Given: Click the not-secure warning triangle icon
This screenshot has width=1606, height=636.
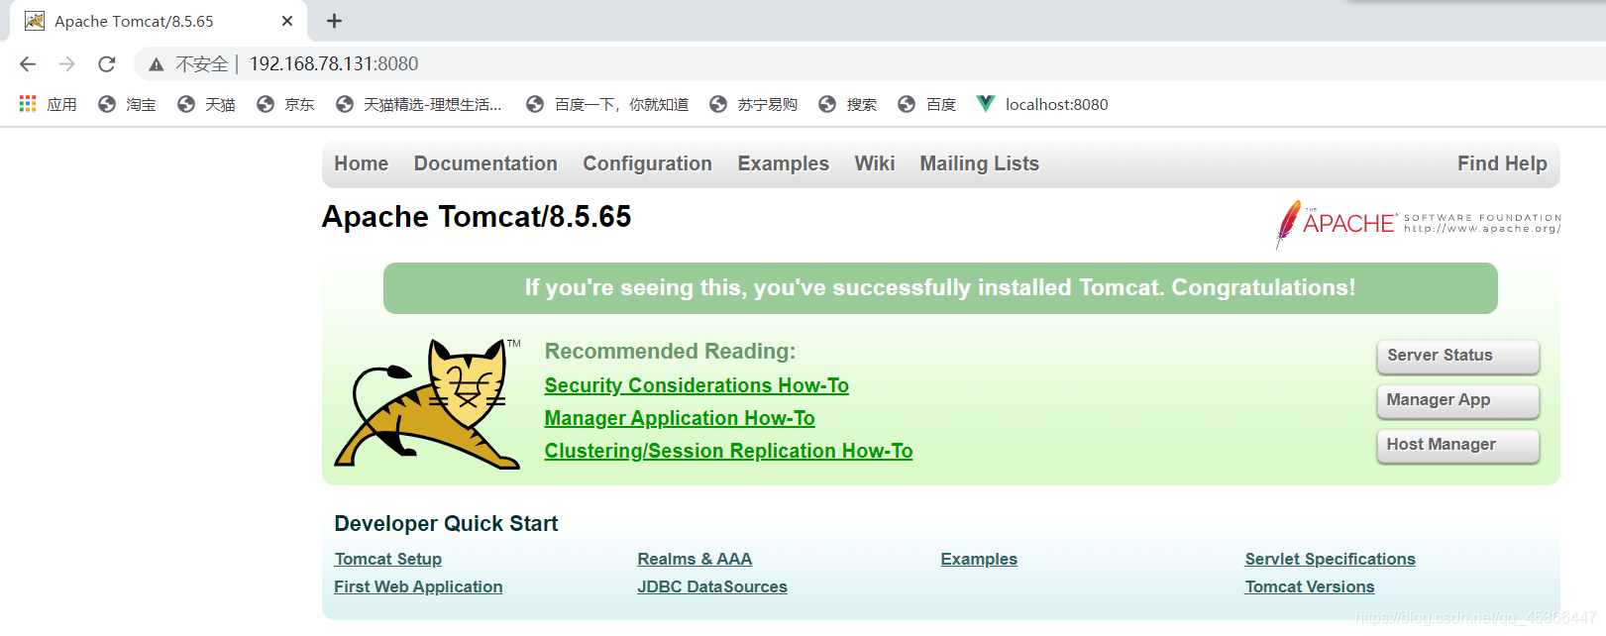Looking at the screenshot, I should (x=156, y=64).
